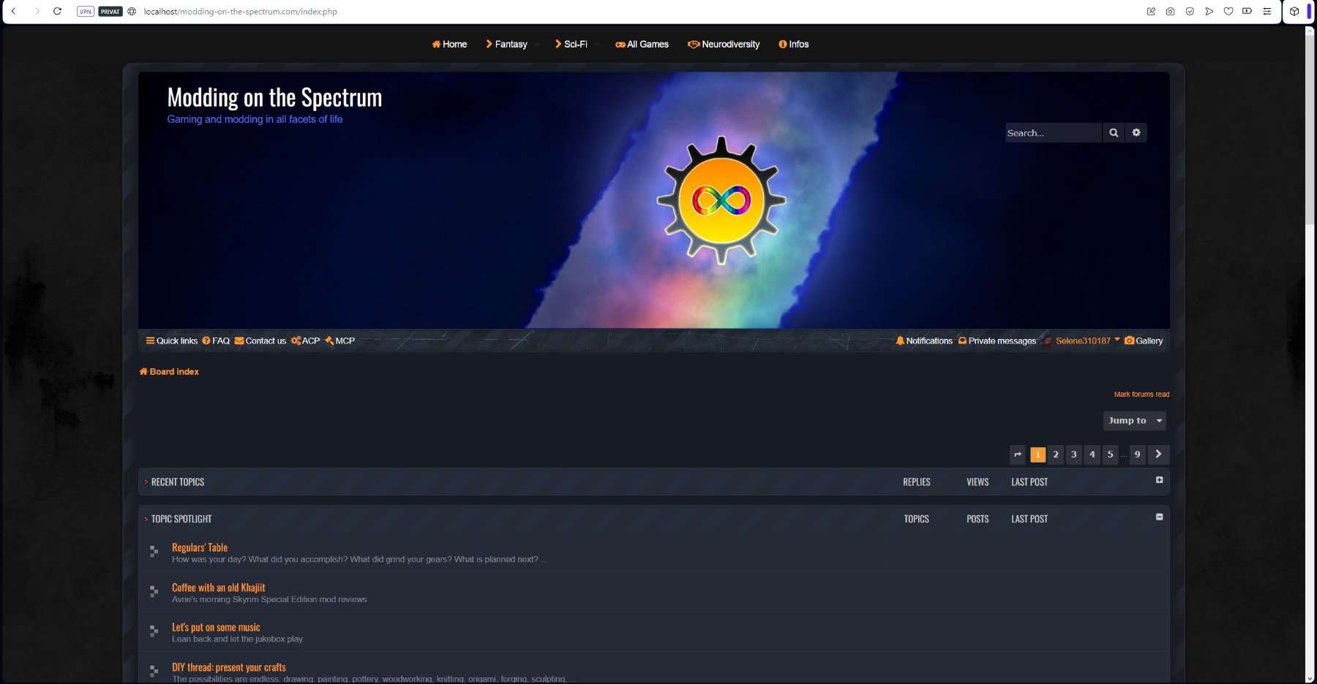This screenshot has width=1317, height=684.
Task: Expand the Selene310187 user menu
Action: pos(1087,341)
